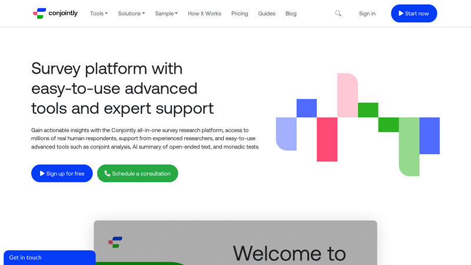The image size is (471, 265).
Task: Click the main headline 'Survey platform with'
Action: 107,68
